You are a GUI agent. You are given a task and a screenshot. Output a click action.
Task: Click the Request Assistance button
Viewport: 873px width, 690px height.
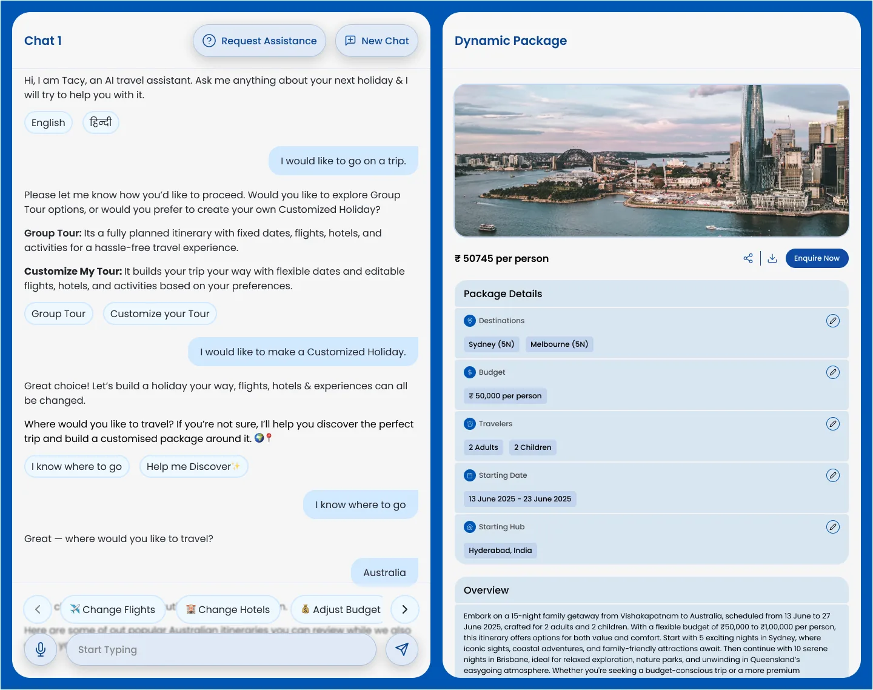coord(259,41)
